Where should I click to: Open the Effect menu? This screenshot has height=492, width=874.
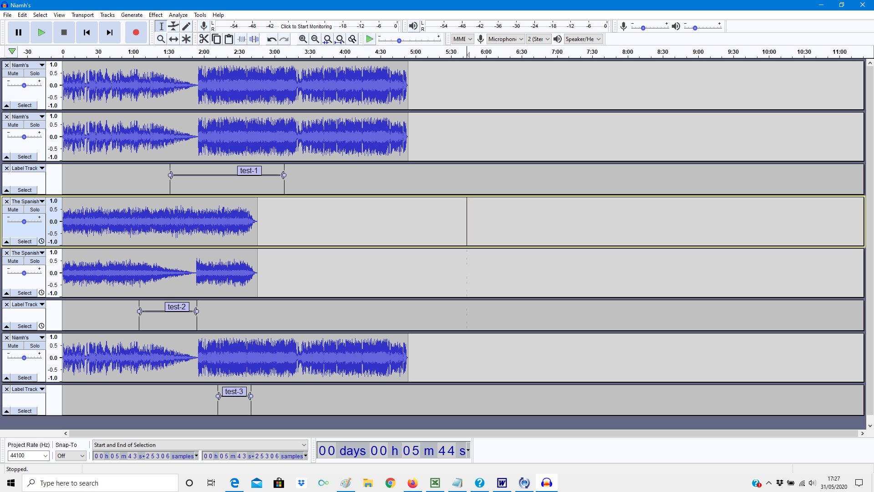(155, 15)
